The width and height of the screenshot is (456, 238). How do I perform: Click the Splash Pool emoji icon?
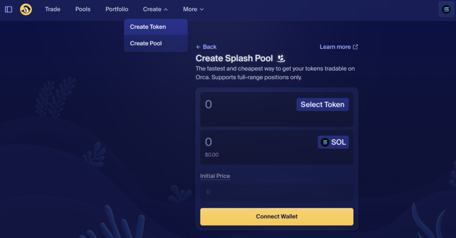tap(281, 58)
